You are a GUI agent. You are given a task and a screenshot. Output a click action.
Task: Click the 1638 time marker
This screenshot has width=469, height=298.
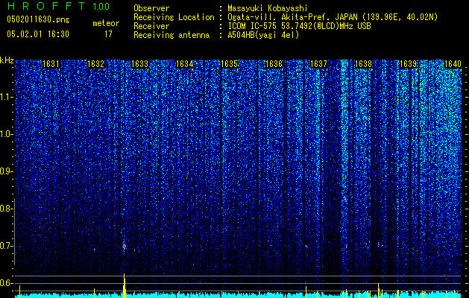point(363,64)
